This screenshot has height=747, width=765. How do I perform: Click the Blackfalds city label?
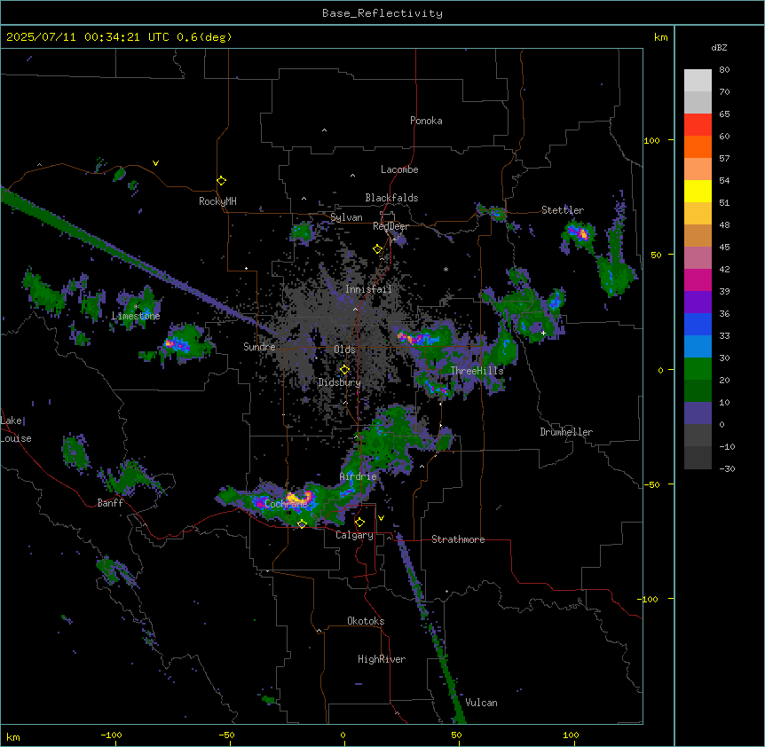pyautogui.click(x=391, y=198)
